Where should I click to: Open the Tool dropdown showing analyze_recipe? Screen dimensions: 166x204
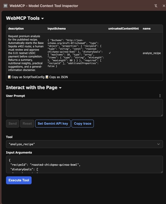(x=85, y=144)
